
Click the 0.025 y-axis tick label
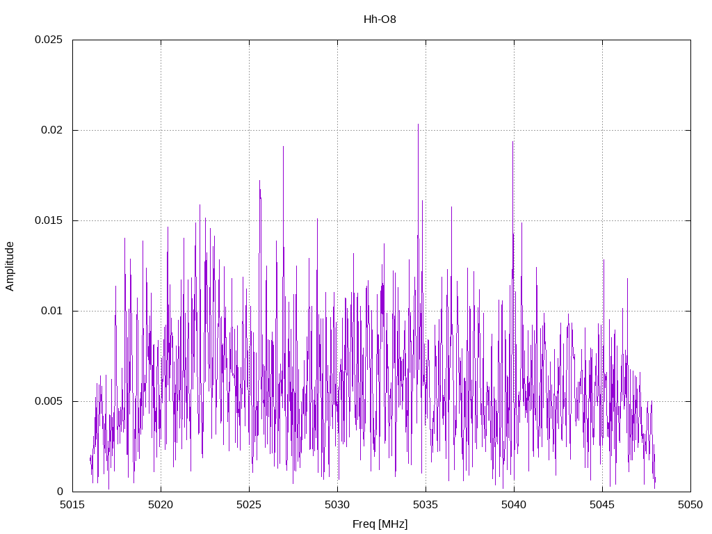[49, 40]
